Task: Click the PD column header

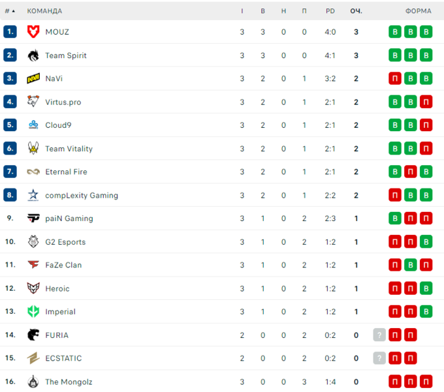Action: (x=330, y=11)
